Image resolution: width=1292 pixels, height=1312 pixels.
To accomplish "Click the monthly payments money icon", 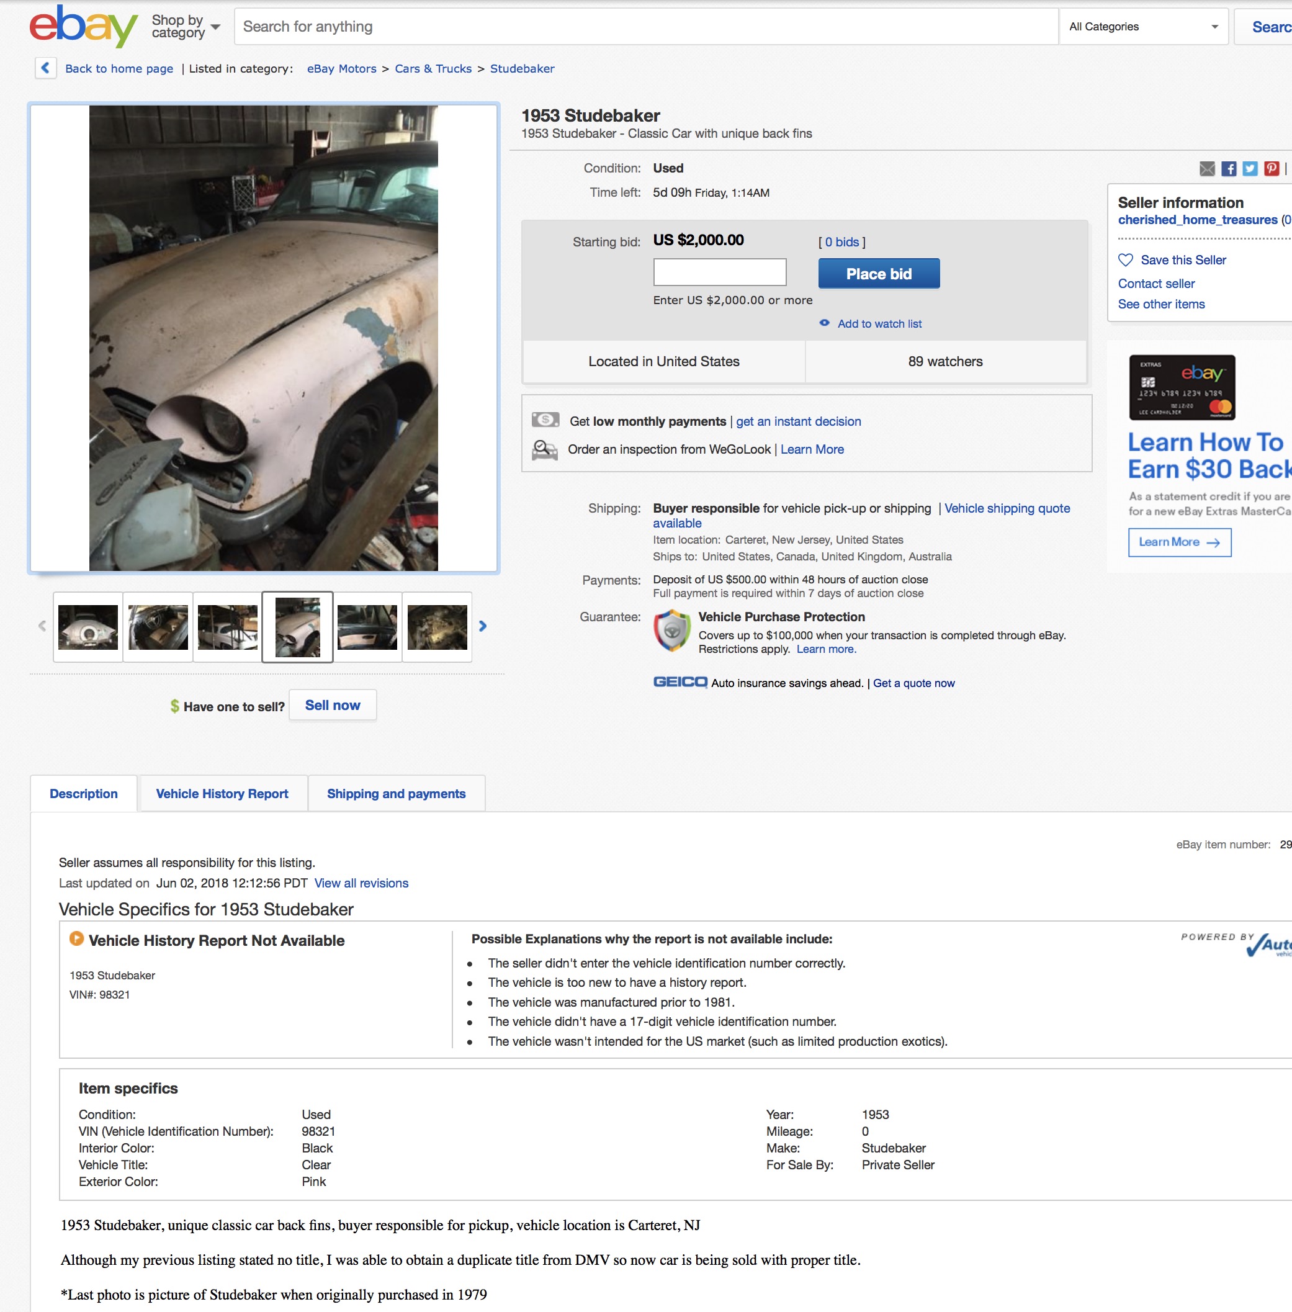I will (x=545, y=420).
